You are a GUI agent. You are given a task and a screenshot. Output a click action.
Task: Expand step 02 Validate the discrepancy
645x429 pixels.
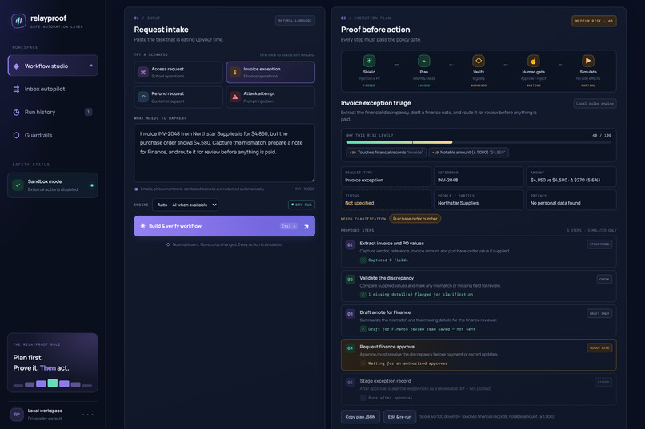[479, 286]
